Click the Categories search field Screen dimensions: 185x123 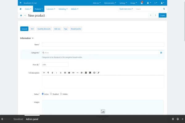click(x=100, y=53)
